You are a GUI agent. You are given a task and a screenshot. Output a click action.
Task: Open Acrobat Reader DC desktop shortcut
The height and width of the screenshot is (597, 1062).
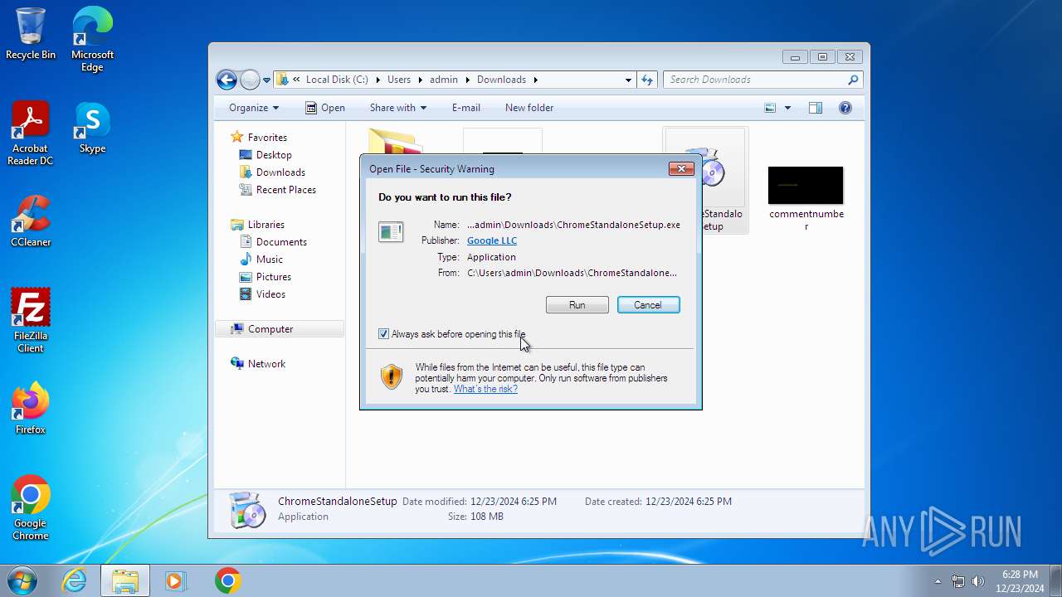point(31,133)
